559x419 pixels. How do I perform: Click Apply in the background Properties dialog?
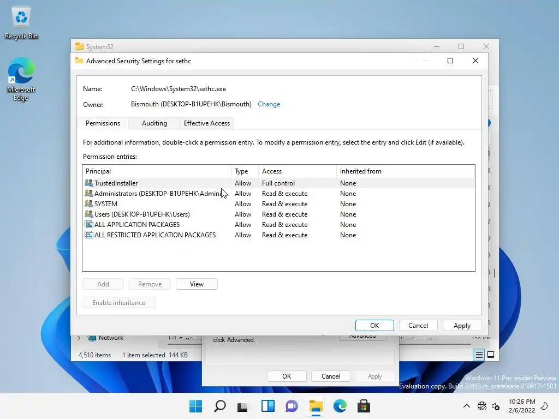[x=374, y=376]
